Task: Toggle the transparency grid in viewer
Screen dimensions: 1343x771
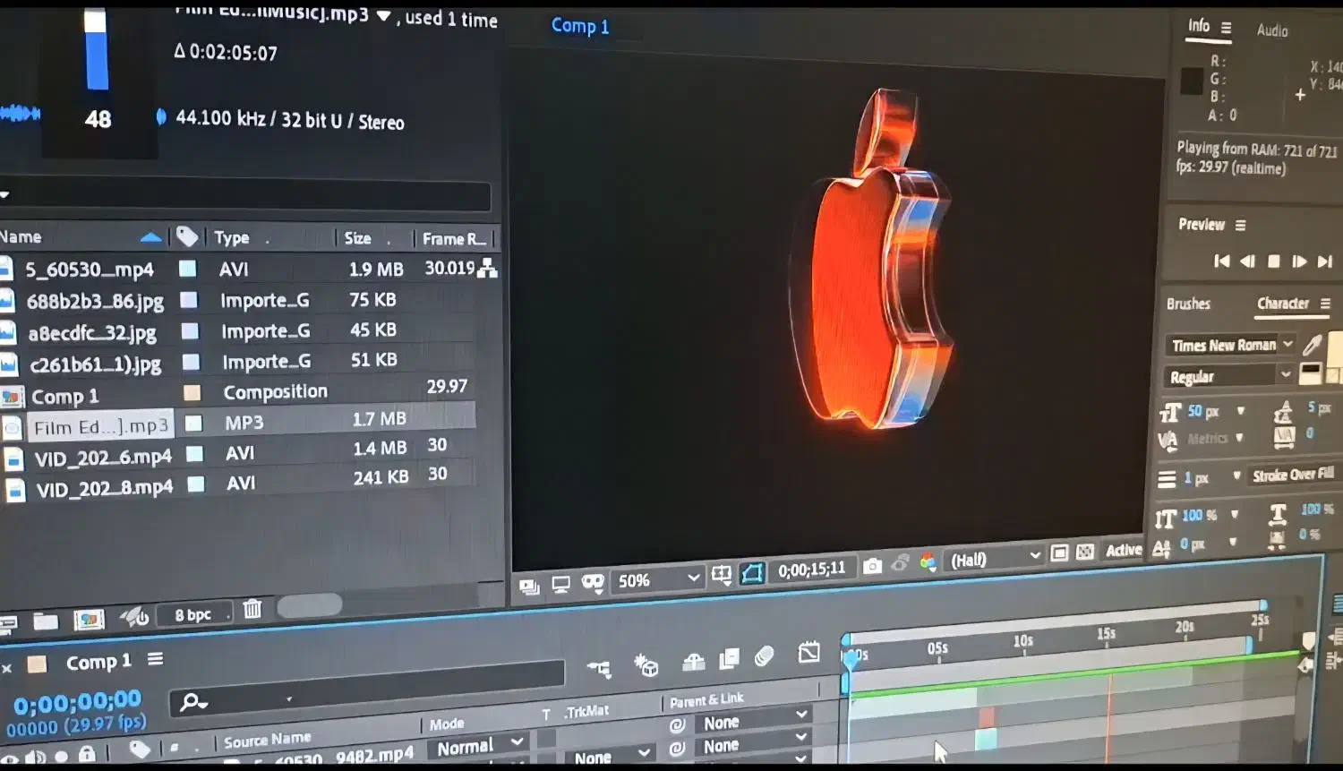Action: click(1085, 553)
